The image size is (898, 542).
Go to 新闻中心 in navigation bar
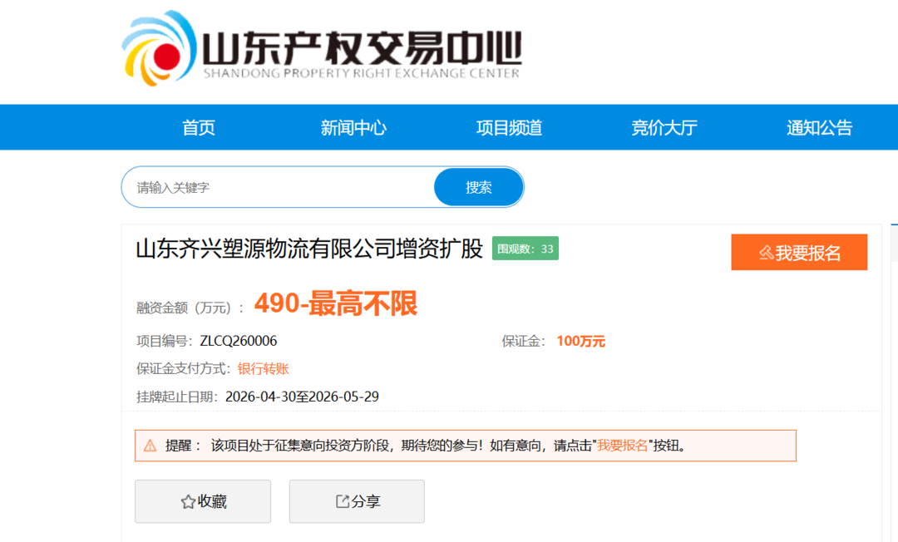353,128
